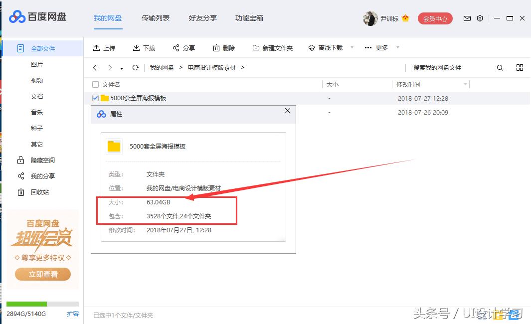The width and height of the screenshot is (531, 324).
Task: Uncheck the 5000套全屏海报模板 folder checkbox
Action: tap(95, 98)
